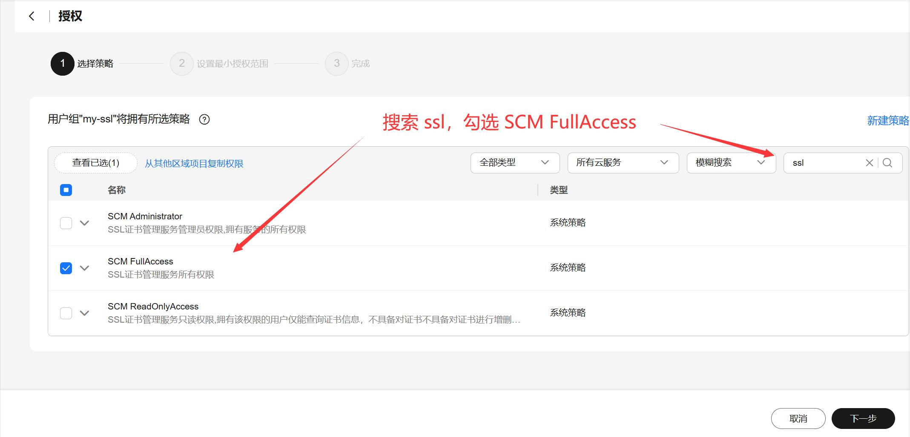Click the 从其他区域项目复制权限 link
Screen dimensions: 910x437
194,164
